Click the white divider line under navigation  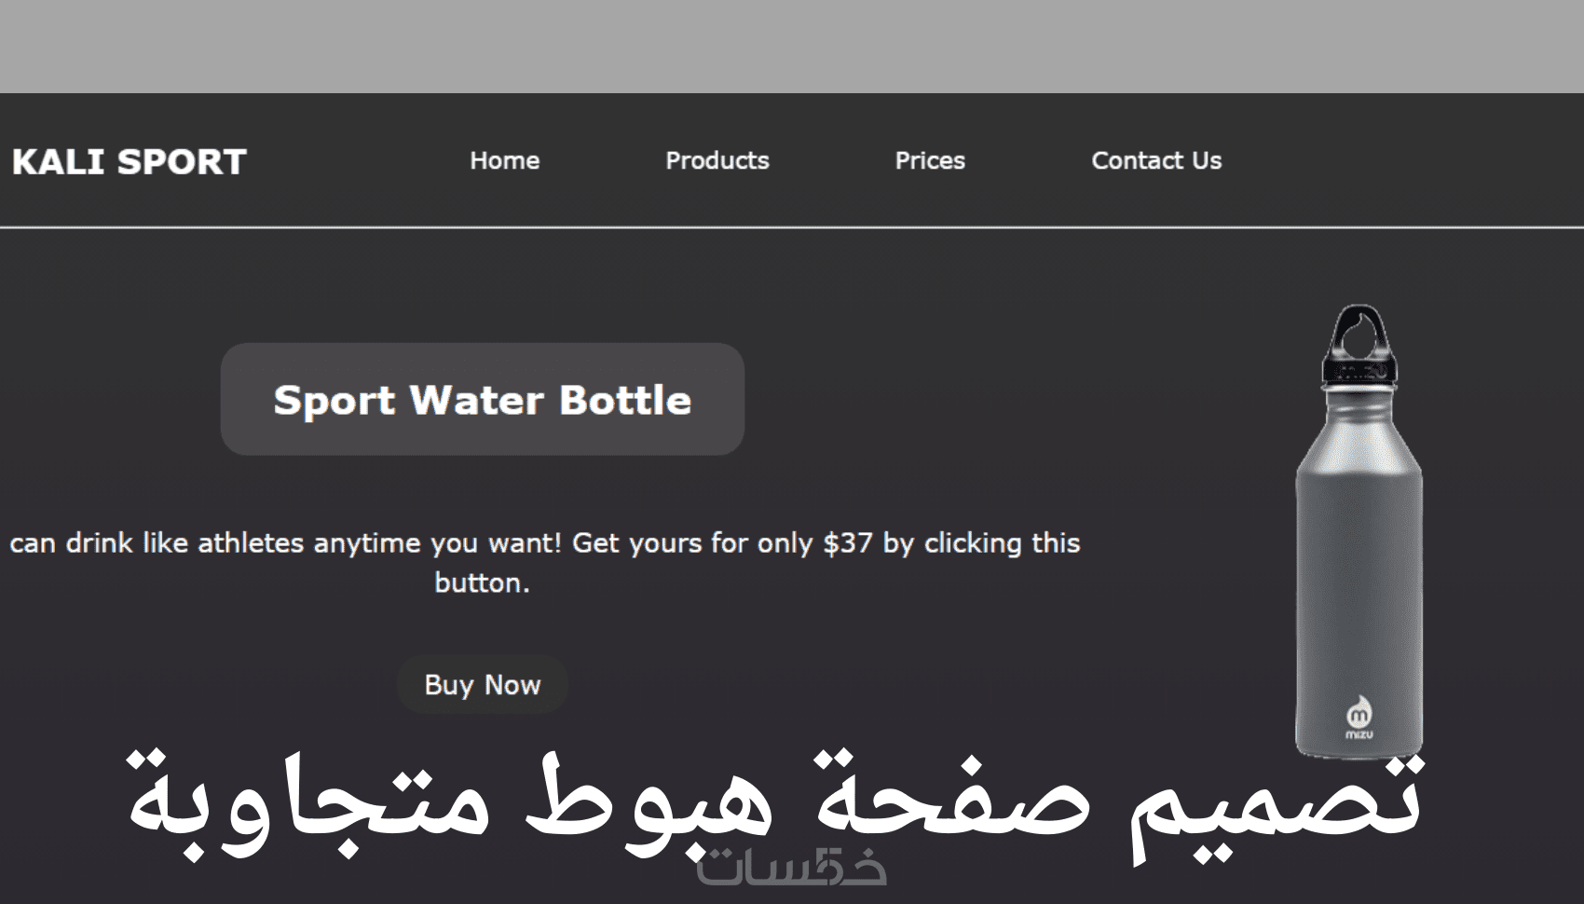pyautogui.click(x=792, y=226)
